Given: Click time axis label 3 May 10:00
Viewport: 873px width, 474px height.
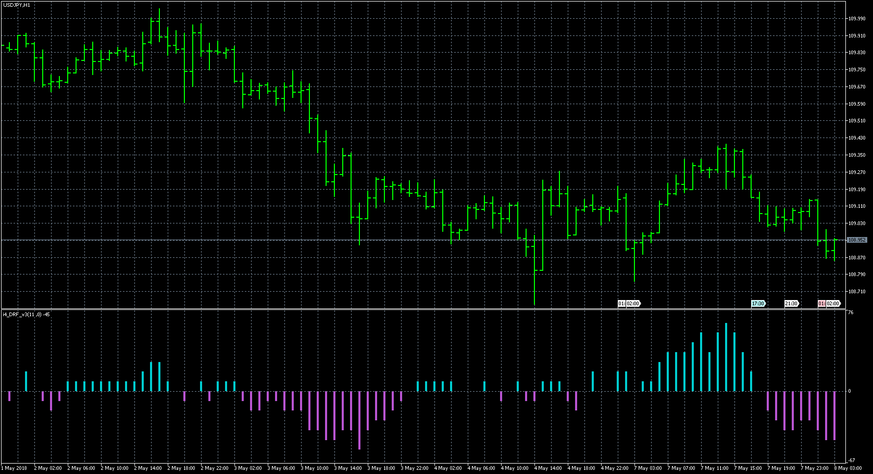Looking at the screenshot, I should (315, 468).
